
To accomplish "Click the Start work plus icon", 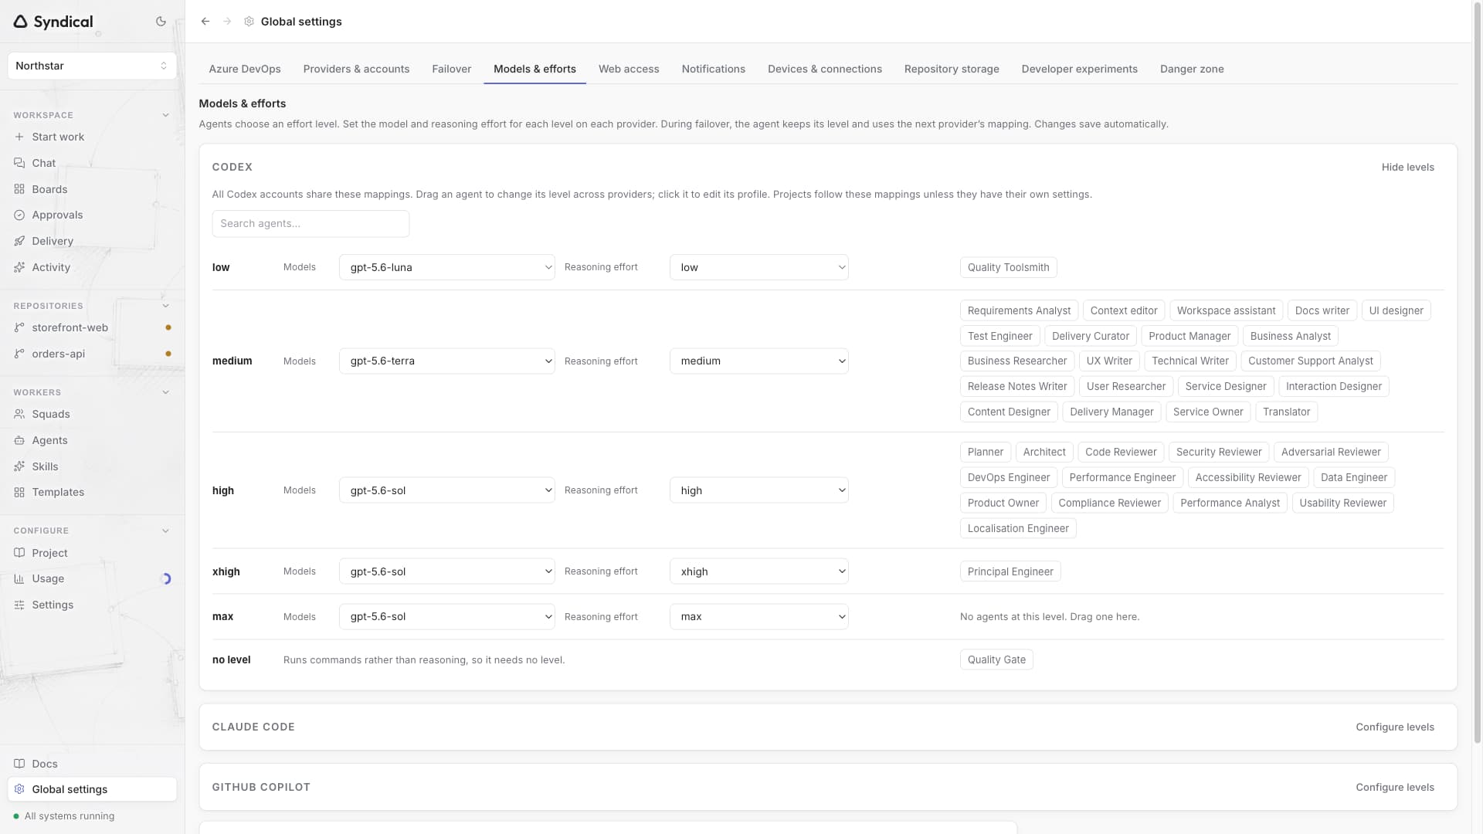I will pyautogui.click(x=19, y=137).
